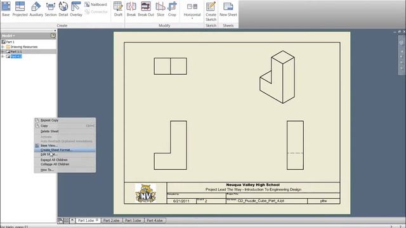406x228 pixels.
Task: Click the Create panel label
Action: tap(62, 25)
